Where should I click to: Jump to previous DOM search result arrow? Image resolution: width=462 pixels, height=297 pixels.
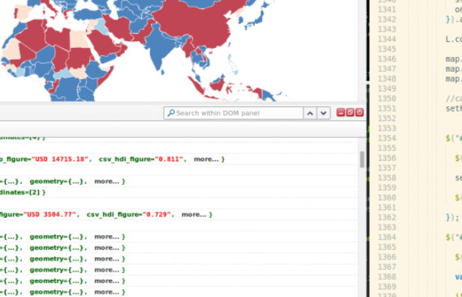pos(310,113)
